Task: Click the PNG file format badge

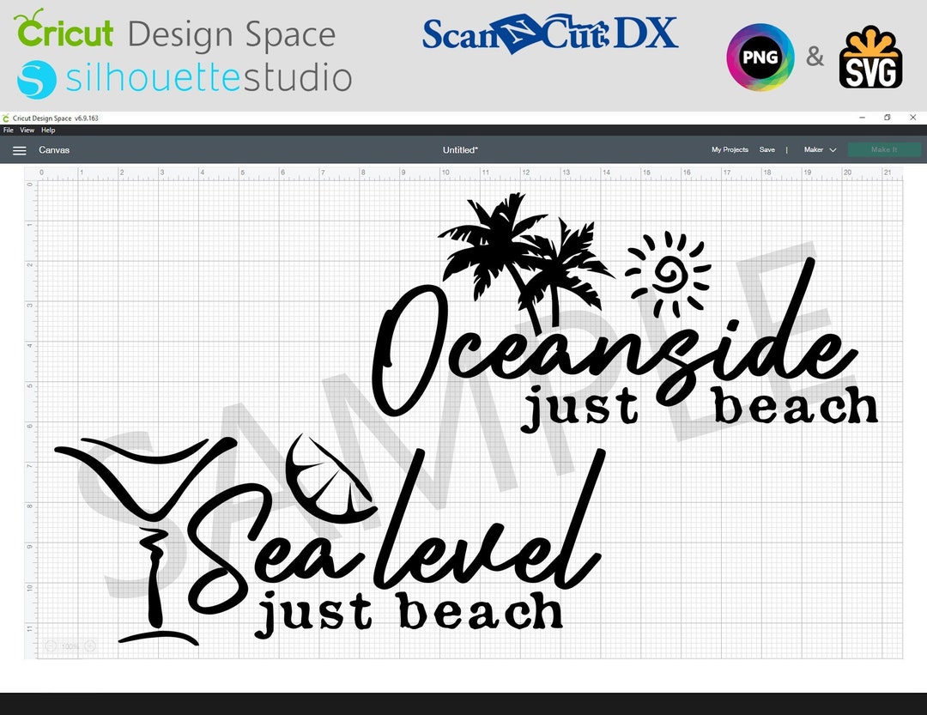Action: pos(759,57)
